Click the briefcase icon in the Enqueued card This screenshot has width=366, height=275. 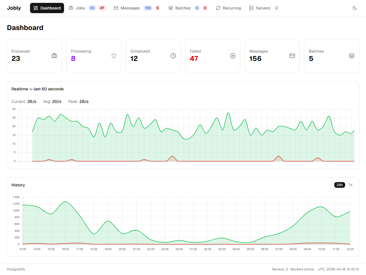tap(54, 56)
